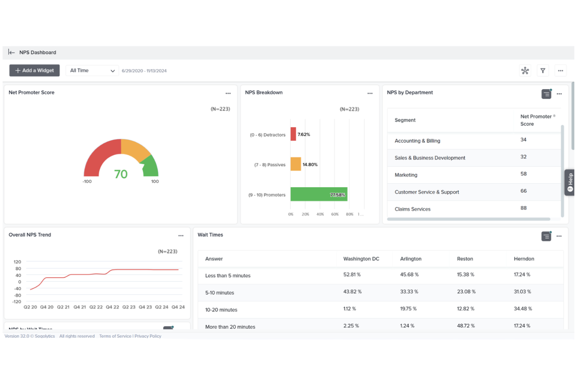This screenshot has width=577, height=385.
Task: Select the Customer Service & Support row
Action: (474, 192)
